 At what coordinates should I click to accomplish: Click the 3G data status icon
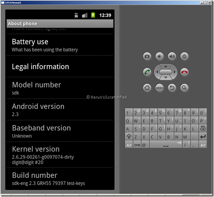point(76,15)
